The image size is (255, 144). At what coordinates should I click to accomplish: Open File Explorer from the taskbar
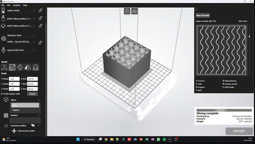click(112, 139)
